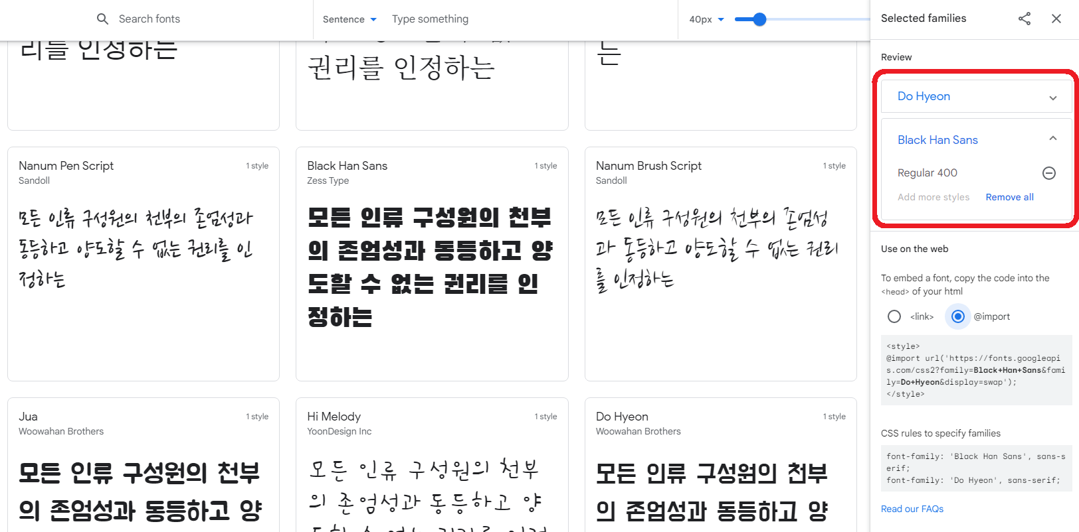Screen dimensions: 1079x532
Task: Click the Remove all link
Action: (1010, 197)
